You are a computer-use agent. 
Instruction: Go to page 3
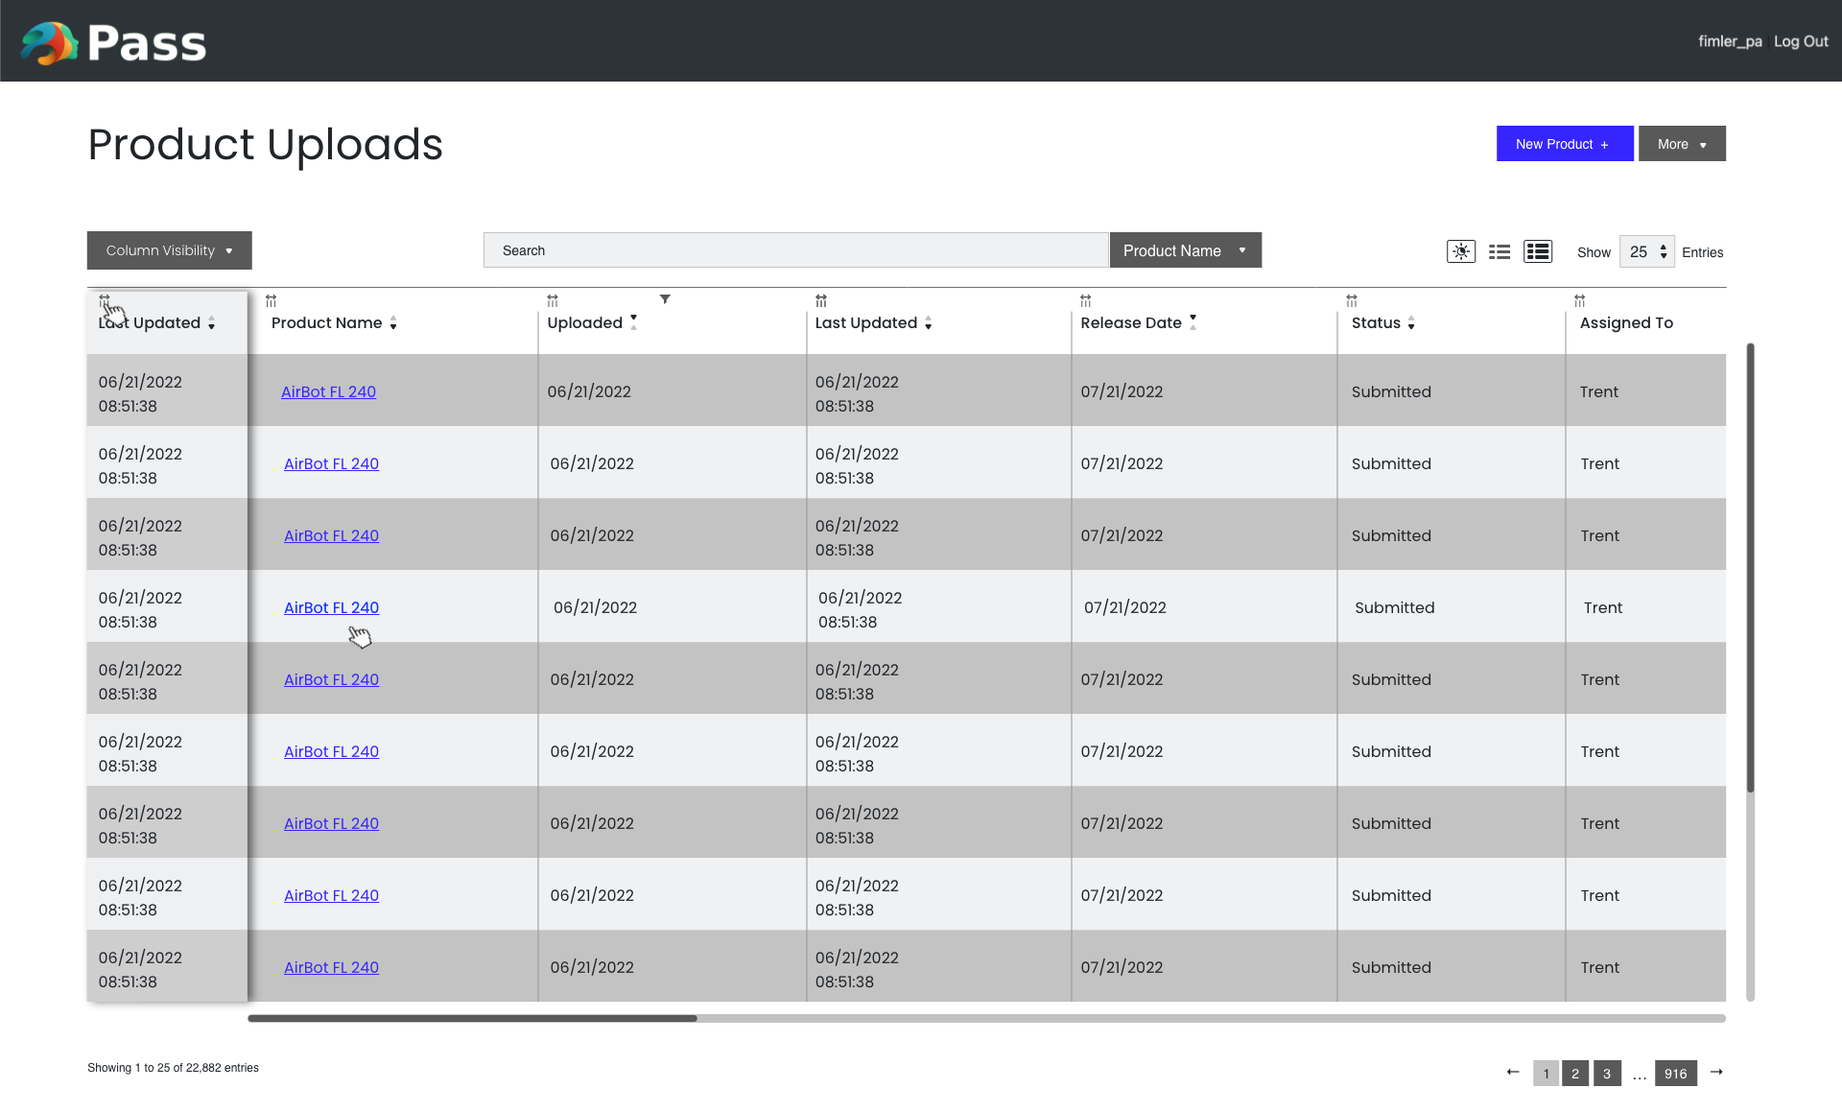tap(1607, 1073)
